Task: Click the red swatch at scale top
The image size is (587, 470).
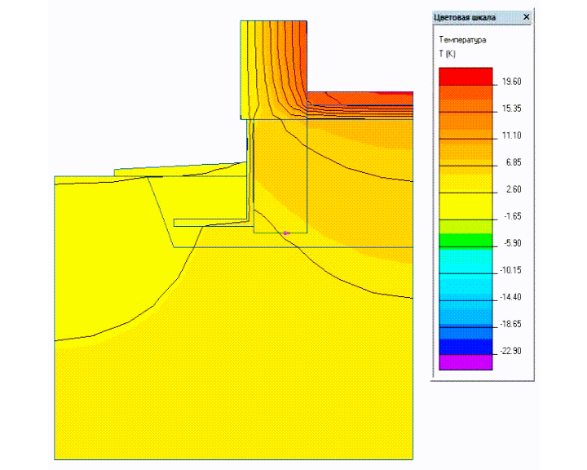Action: pos(466,75)
